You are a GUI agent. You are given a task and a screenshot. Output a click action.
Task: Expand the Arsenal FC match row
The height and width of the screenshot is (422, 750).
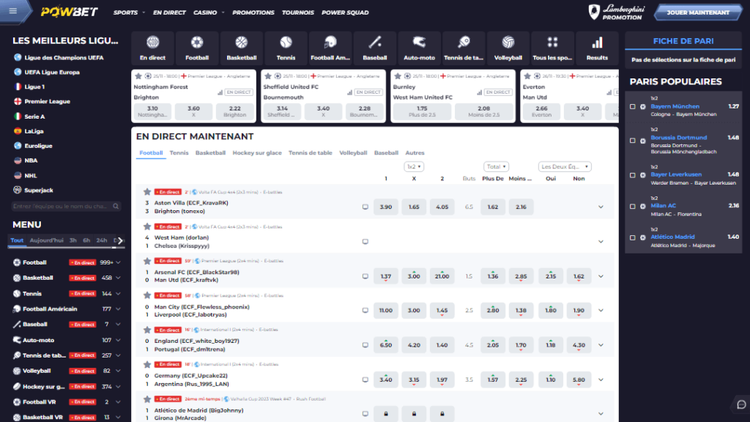601,276
